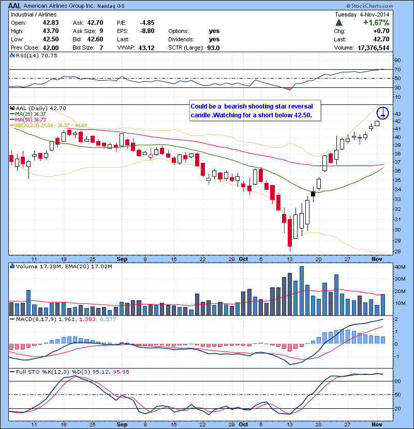Click the Ask Size value 9
The width and height of the screenshot is (414, 429).
(101, 31)
